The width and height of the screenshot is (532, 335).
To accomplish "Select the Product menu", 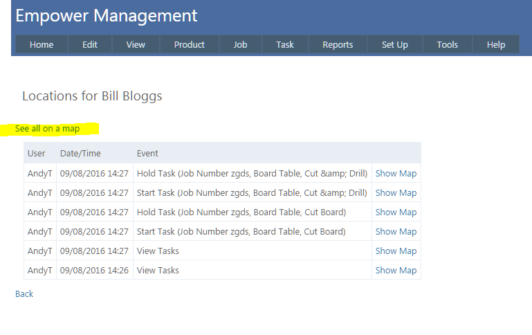I will 189,44.
